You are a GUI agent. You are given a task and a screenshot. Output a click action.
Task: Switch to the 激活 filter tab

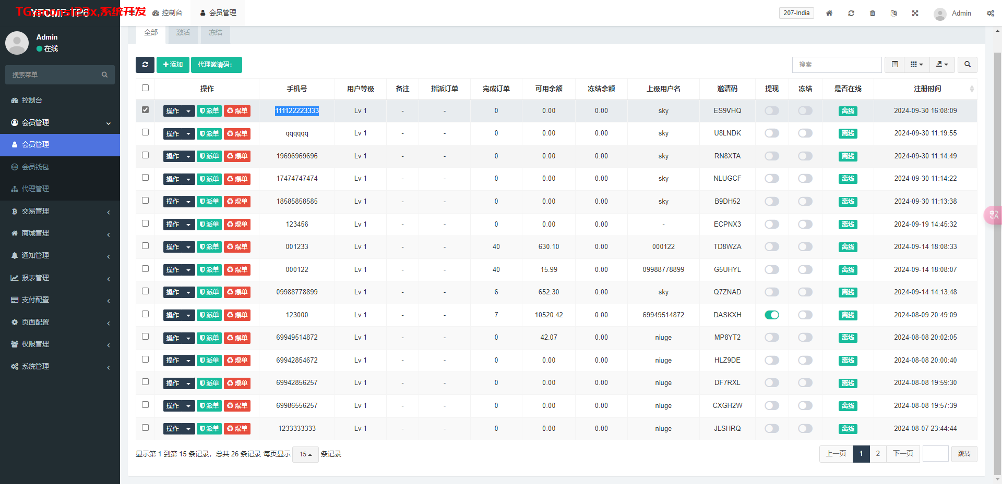tap(183, 33)
